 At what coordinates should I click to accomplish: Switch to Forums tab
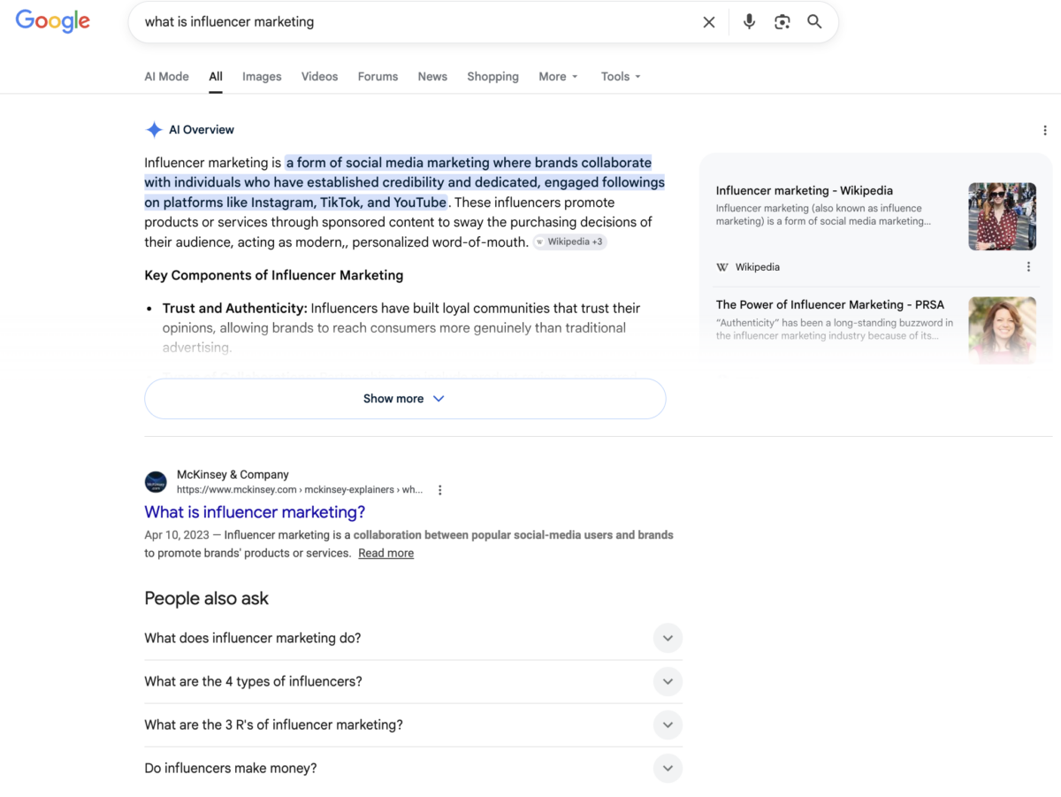(x=378, y=77)
